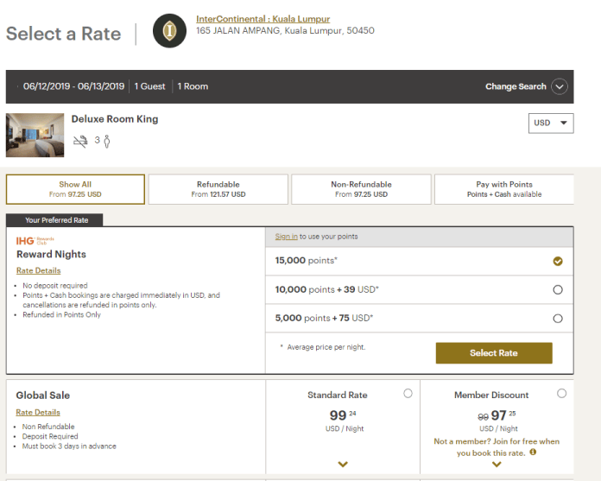Click the occupancy person icon beside 3
The image size is (601, 481).
pos(107,142)
